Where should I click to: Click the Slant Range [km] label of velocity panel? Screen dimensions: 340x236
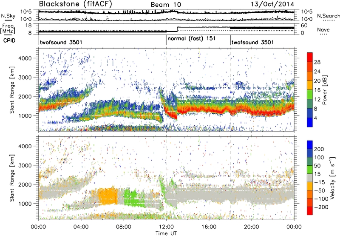(x=12, y=178)
